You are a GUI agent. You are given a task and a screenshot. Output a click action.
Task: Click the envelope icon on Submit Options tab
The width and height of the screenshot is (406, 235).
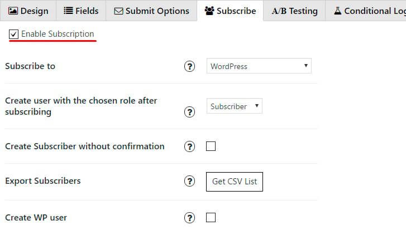(x=118, y=11)
